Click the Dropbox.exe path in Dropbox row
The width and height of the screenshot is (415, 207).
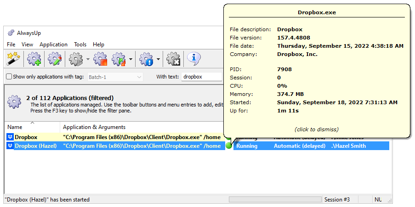point(142,137)
